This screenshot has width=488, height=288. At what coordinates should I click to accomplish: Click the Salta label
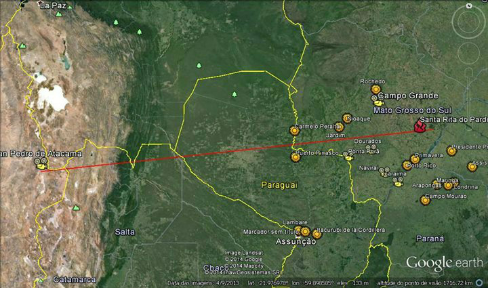125,232
